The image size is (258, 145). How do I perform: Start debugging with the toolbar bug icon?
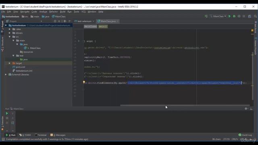(x=234, y=16)
